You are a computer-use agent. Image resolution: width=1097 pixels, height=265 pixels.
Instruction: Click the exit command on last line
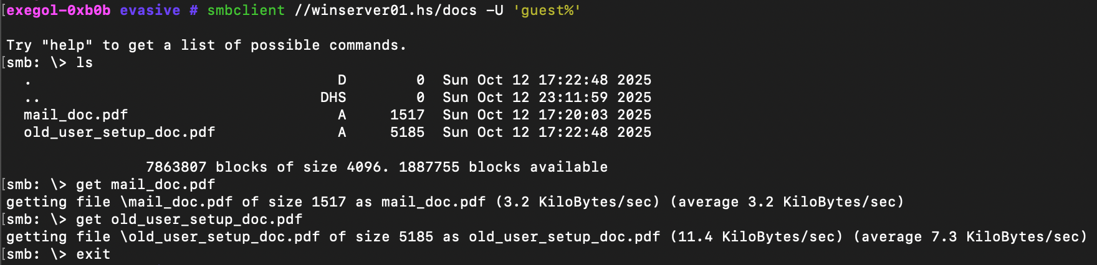93,254
